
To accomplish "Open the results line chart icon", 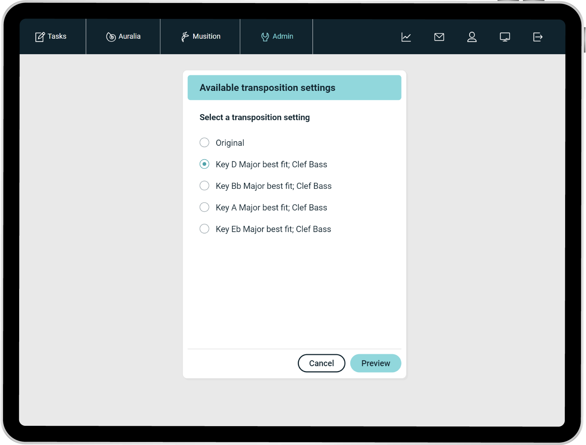I will click(x=406, y=37).
